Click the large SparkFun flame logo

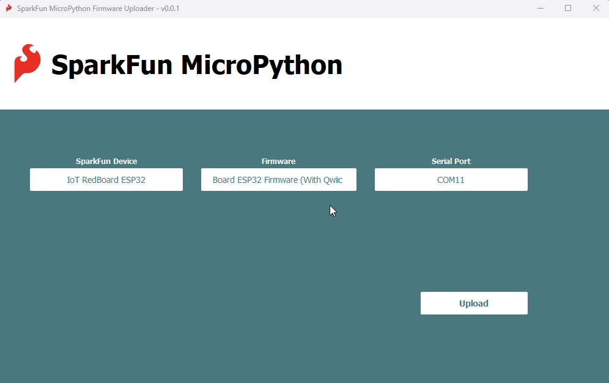coord(28,63)
